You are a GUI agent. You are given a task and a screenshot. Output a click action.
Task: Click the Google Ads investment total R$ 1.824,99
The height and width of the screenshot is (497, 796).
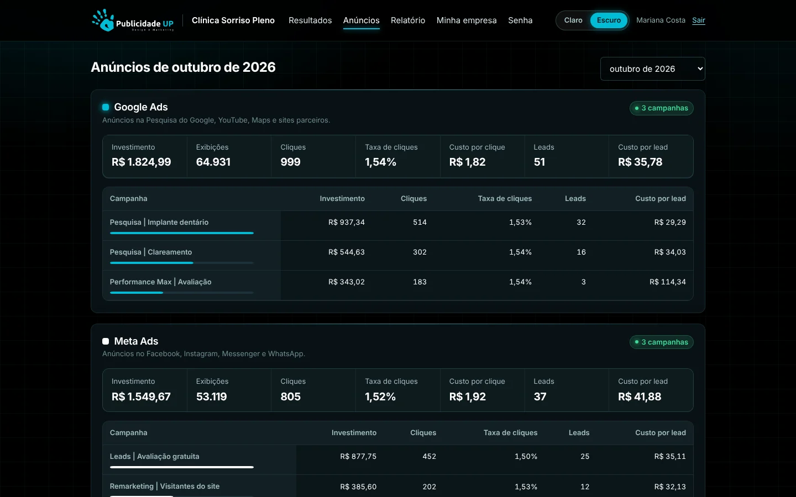coord(142,162)
